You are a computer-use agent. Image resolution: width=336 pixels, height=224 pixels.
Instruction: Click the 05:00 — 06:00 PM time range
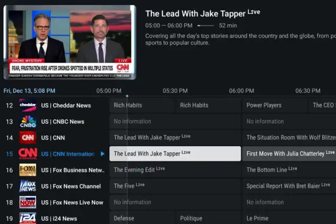(x=169, y=26)
